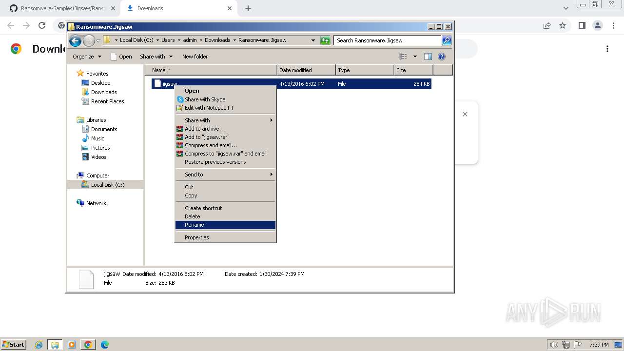Viewport: 624px width, 351px height.
Task: Click the Skype icon in context menu
Action: pos(180,99)
